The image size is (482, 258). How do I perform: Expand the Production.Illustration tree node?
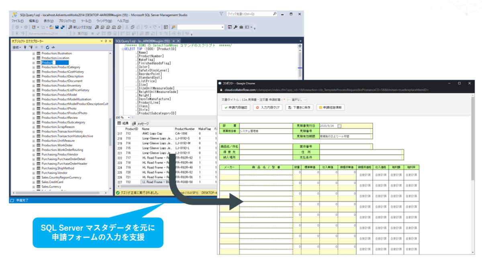coord(34,53)
